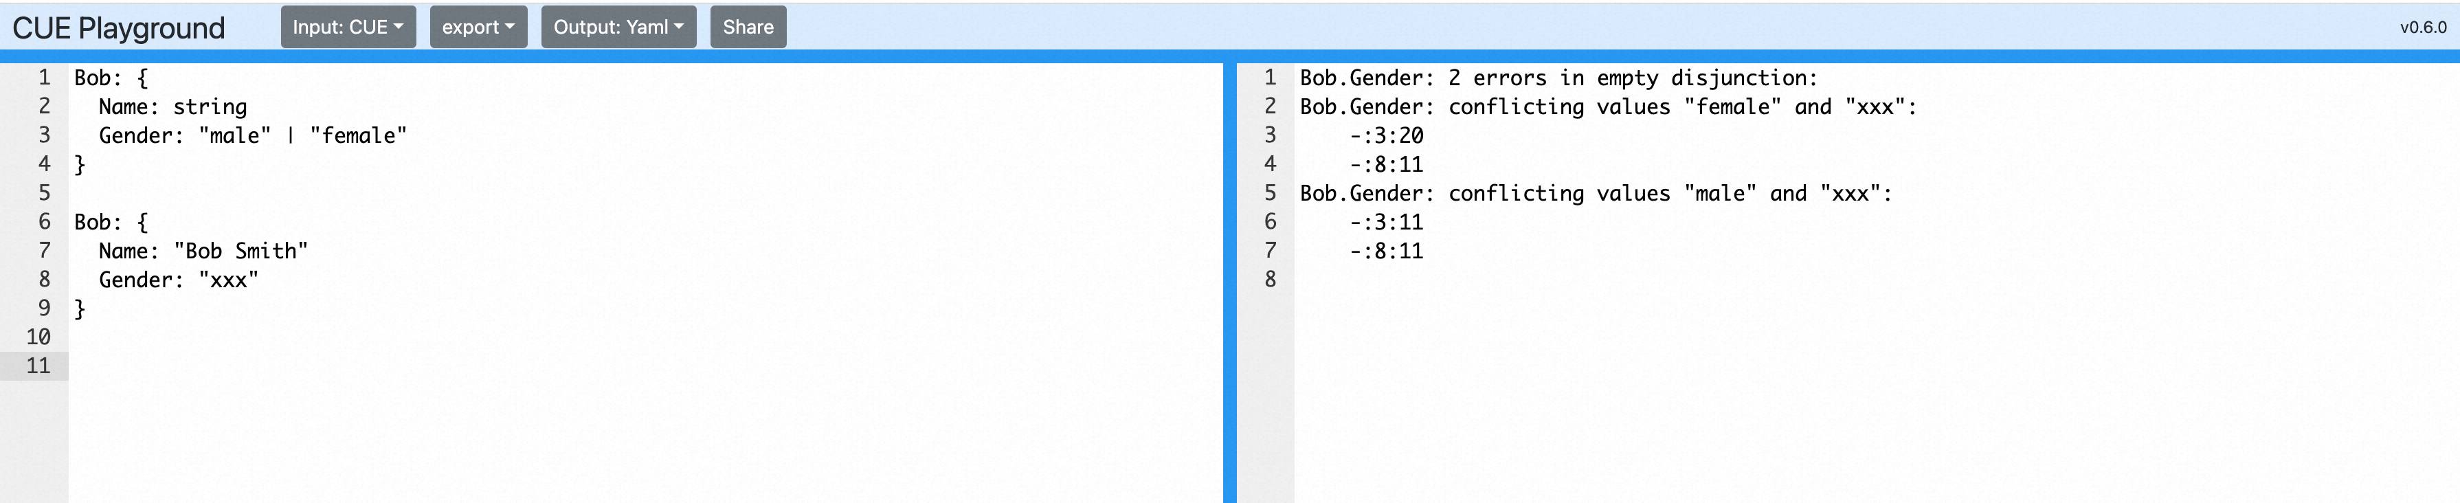The width and height of the screenshot is (2460, 503).
Task: Click the Gender: "xxx" line in editor
Action: click(179, 280)
